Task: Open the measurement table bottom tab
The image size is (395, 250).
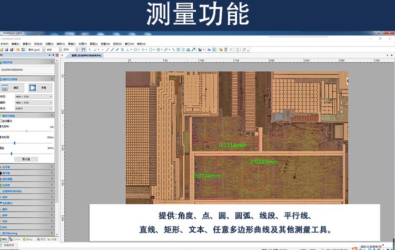Action: [x=8, y=245]
